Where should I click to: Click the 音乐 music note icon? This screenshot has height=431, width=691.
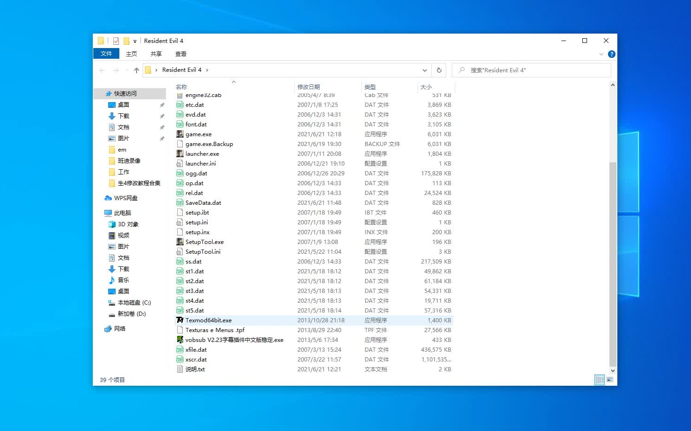112,280
